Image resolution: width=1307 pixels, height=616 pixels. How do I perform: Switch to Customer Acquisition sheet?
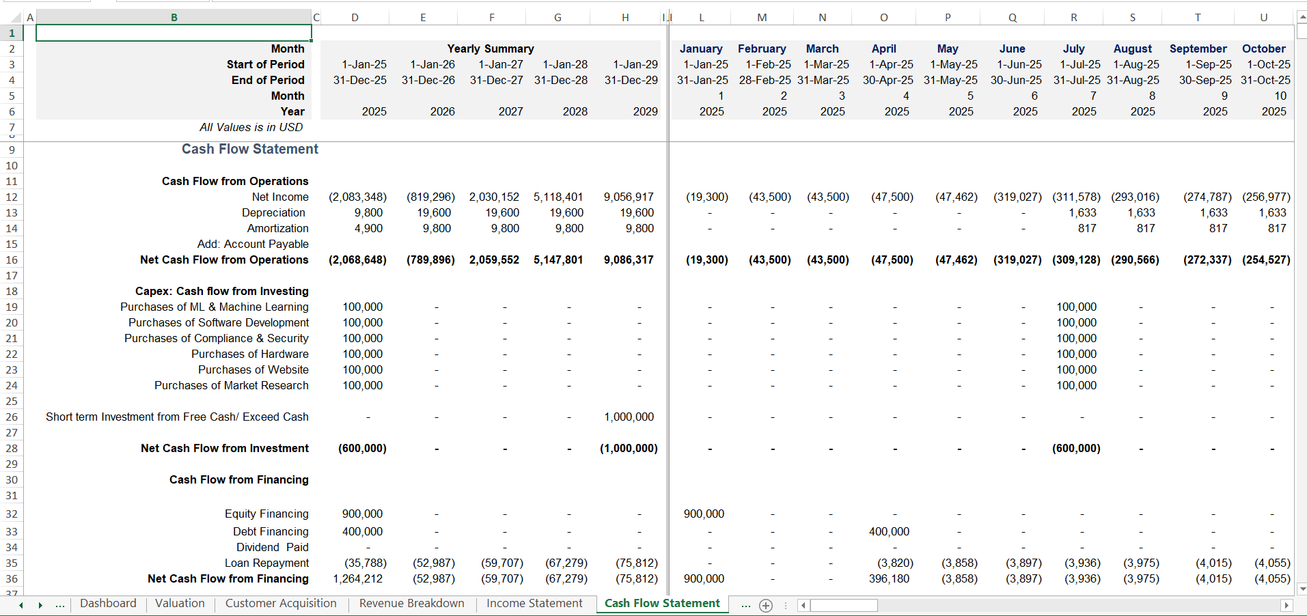click(281, 604)
